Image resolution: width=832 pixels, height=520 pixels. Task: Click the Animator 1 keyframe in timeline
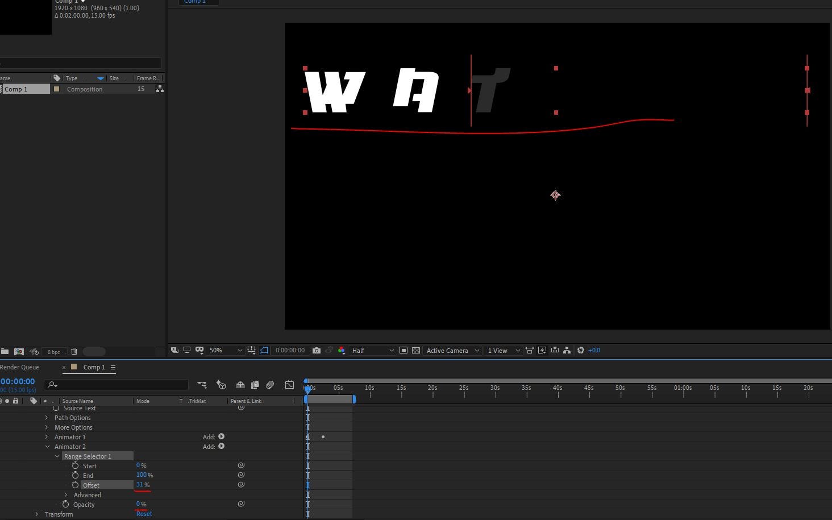(x=323, y=437)
